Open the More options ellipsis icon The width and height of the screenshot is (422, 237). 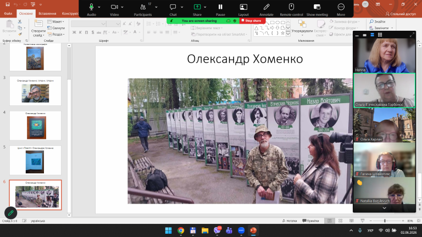pos(341,7)
